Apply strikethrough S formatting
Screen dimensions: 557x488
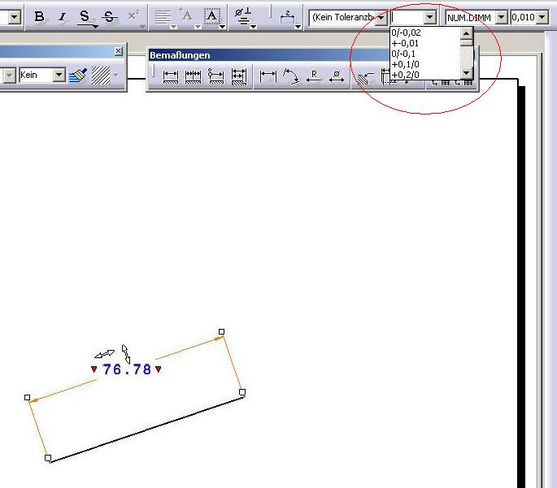coord(110,17)
